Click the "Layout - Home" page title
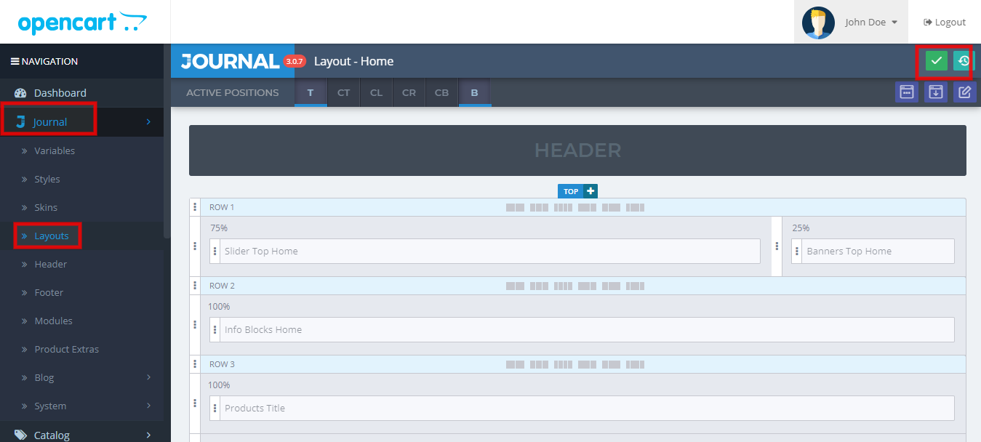Image resolution: width=981 pixels, height=442 pixels. click(x=354, y=61)
